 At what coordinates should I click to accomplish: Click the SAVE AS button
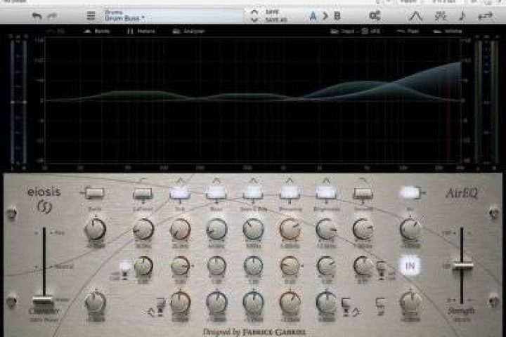pyautogui.click(x=273, y=19)
